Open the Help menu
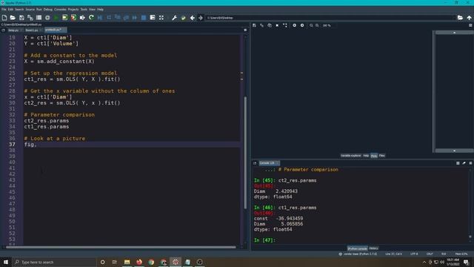This screenshot has width=474, height=267. coord(100,10)
